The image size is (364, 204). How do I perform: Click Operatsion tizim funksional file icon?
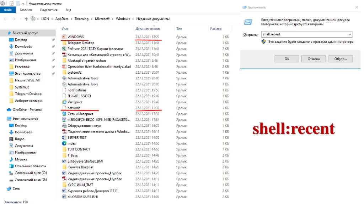(x=64, y=66)
